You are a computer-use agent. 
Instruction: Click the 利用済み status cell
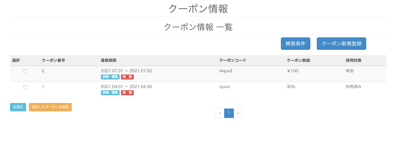(353, 87)
